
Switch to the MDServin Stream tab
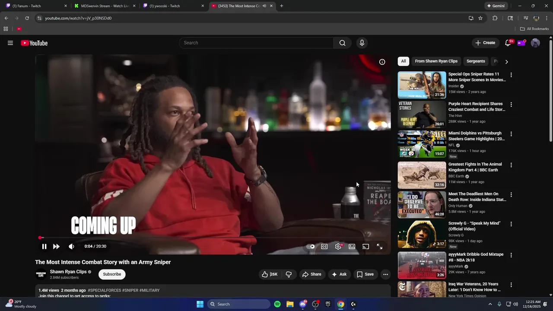[x=105, y=6]
